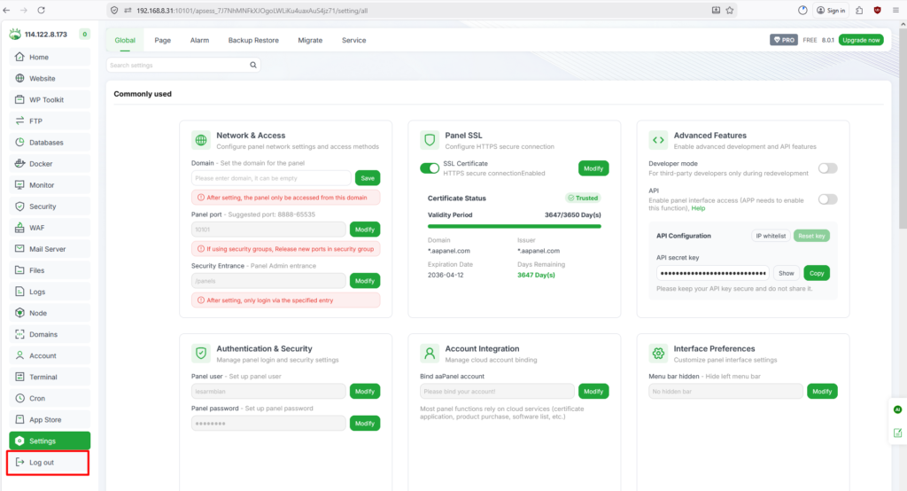
Task: Enable the Developer mode switch
Action: (827, 168)
